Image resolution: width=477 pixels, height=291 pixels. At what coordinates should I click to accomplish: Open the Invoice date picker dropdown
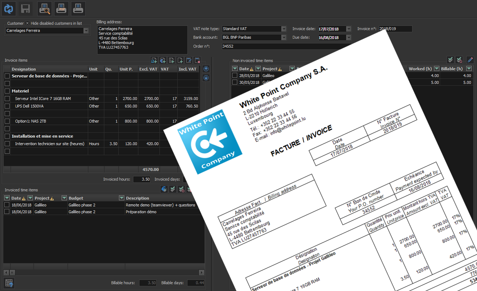click(x=349, y=29)
